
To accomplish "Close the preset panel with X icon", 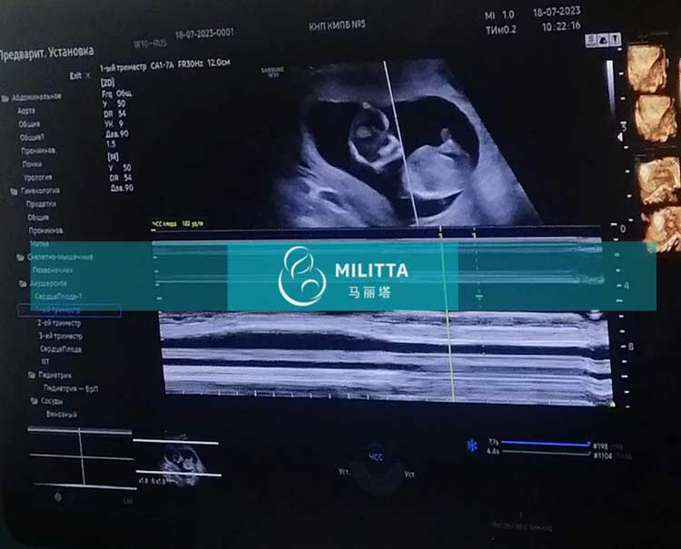I will click(88, 75).
